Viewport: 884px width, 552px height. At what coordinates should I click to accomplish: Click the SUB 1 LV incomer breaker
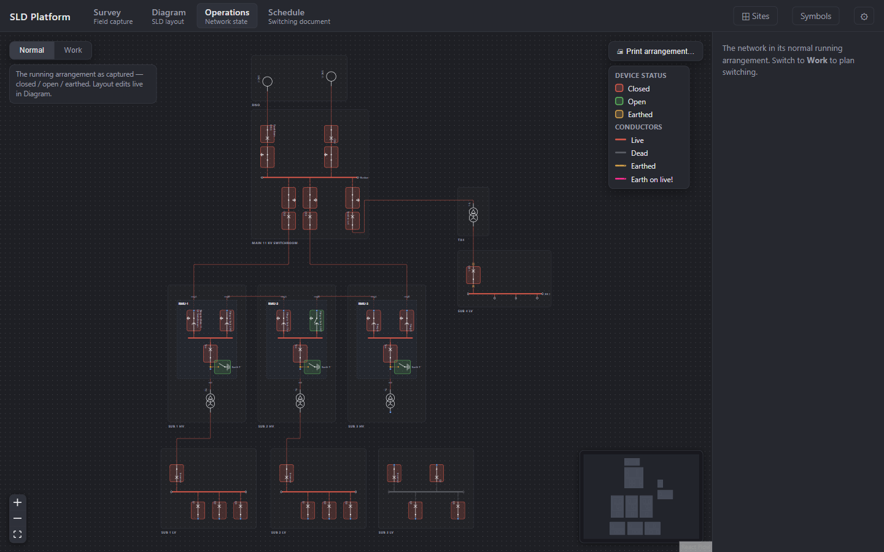177,473
